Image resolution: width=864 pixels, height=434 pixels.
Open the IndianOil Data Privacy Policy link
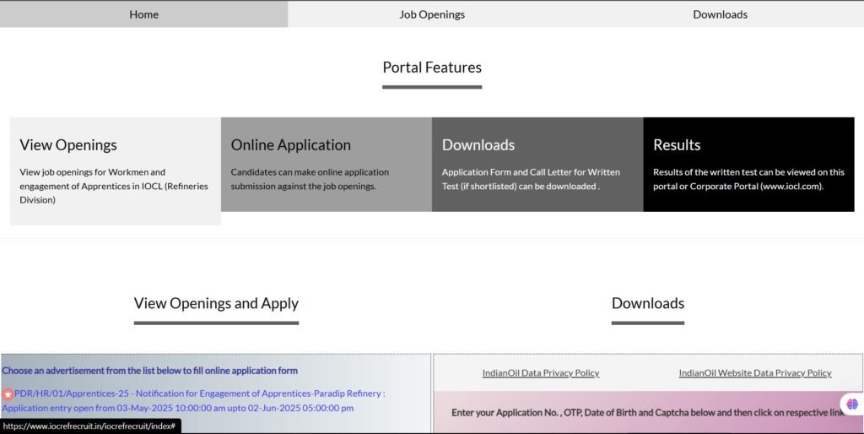click(x=541, y=373)
